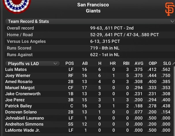Sort by the SLG column header
The height and width of the screenshot is (136, 175).
click(x=167, y=63)
